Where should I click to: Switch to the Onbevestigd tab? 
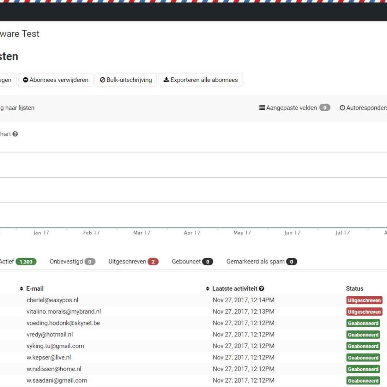(x=72, y=262)
